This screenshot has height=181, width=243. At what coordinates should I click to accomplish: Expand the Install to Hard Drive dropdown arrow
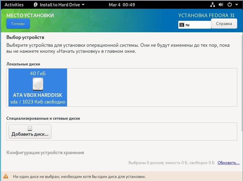point(83,5)
